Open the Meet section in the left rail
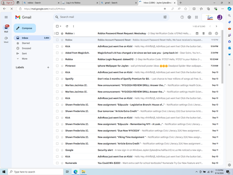Screen dimensions: 233x175 tap(6, 40)
